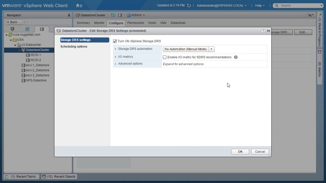Click the refresh icon beside update time

point(189,6)
